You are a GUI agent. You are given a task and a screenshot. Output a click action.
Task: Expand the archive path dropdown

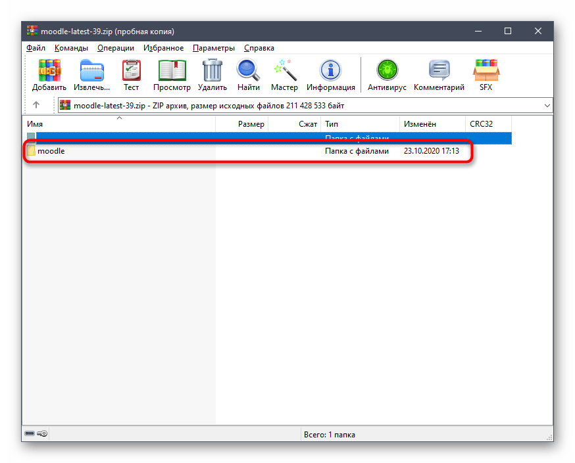click(547, 106)
